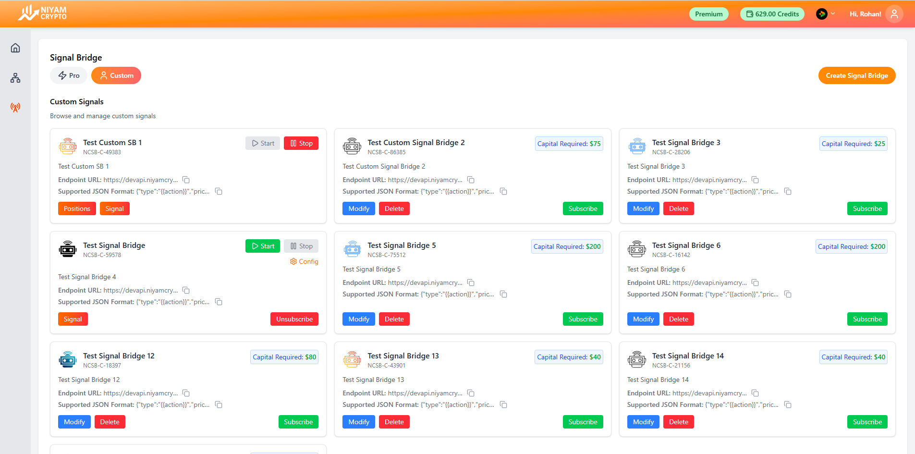This screenshot has width=915, height=454.
Task: Select the Signal Bridge broadcast sidebar icon
Action: [x=15, y=108]
